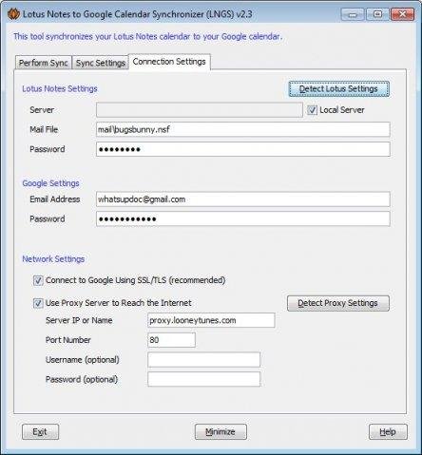Click the Google Settings heading
The height and width of the screenshot is (455, 422).
pos(50,183)
